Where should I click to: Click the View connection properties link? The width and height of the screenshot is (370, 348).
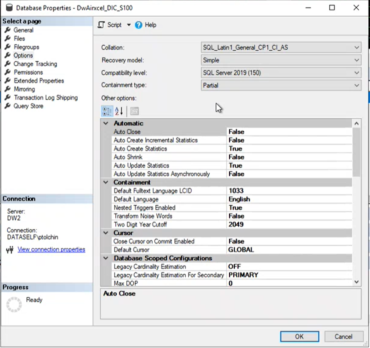click(51, 249)
